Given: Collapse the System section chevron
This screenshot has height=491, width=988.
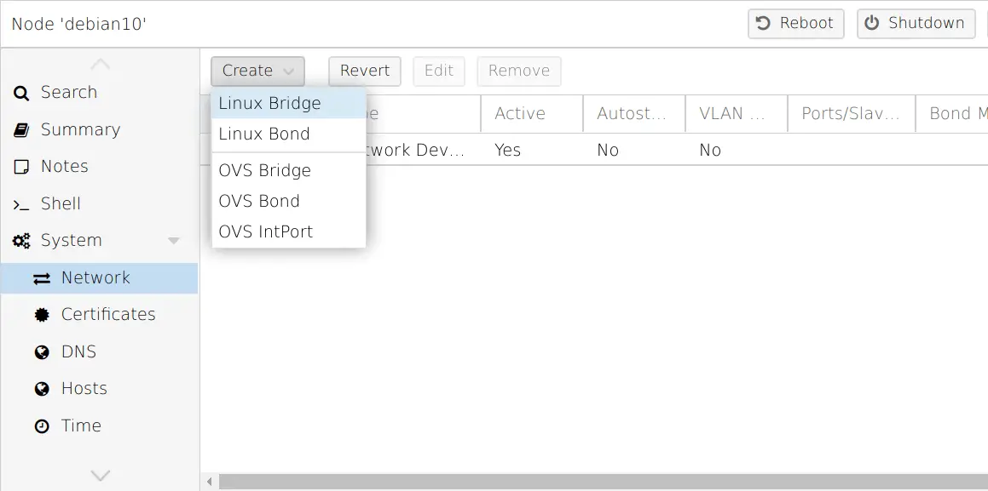Looking at the screenshot, I should (175, 241).
